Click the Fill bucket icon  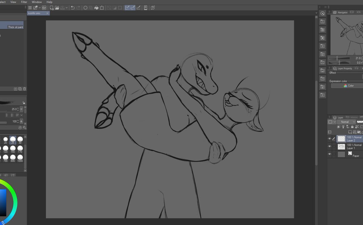[96, 8]
